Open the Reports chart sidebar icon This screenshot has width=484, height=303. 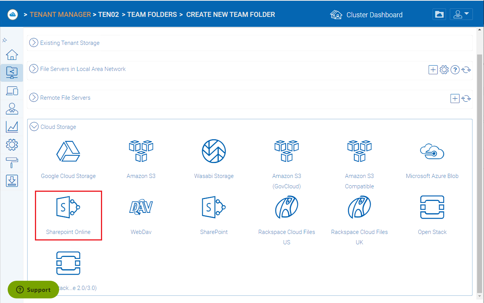(x=12, y=127)
